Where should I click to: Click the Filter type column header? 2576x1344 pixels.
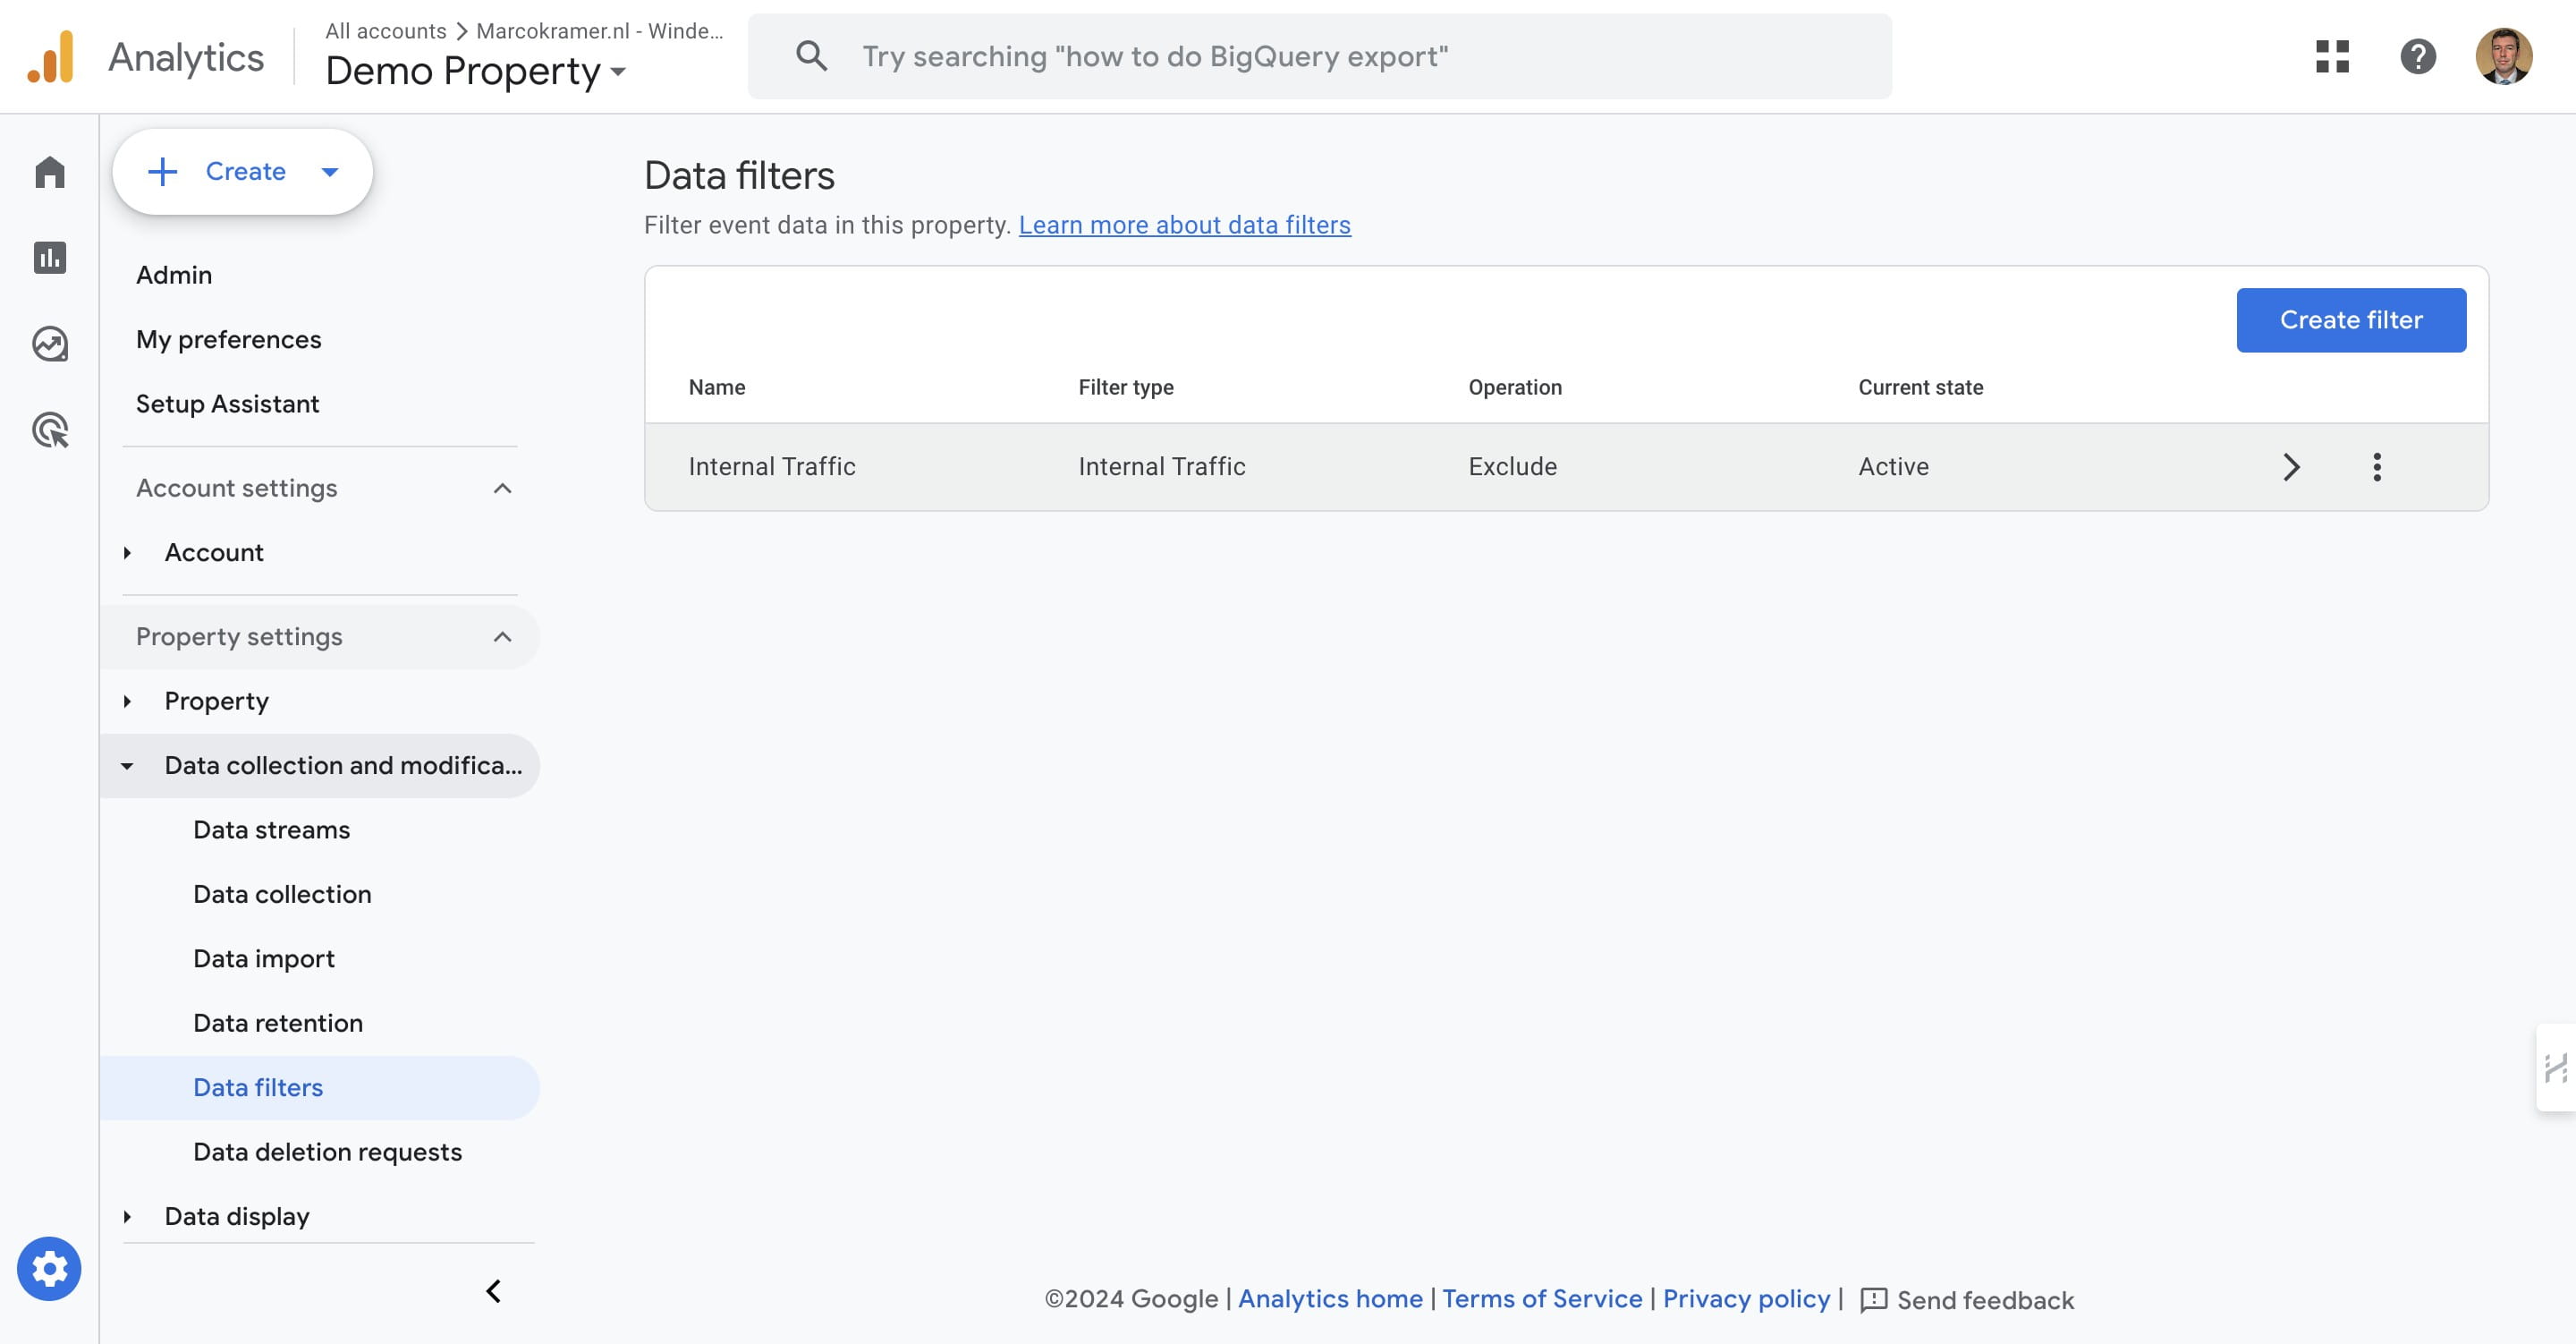point(1126,387)
